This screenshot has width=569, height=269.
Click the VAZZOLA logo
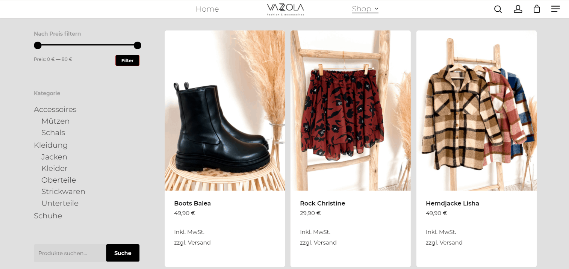click(x=285, y=9)
